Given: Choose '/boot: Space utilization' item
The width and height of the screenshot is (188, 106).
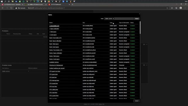Looking at the screenshot, I should click(x=55, y=41).
